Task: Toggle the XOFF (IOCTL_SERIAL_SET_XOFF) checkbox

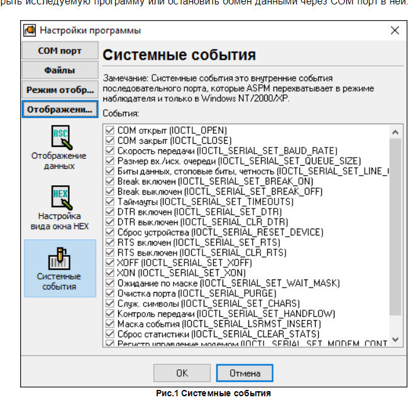Action: click(111, 262)
